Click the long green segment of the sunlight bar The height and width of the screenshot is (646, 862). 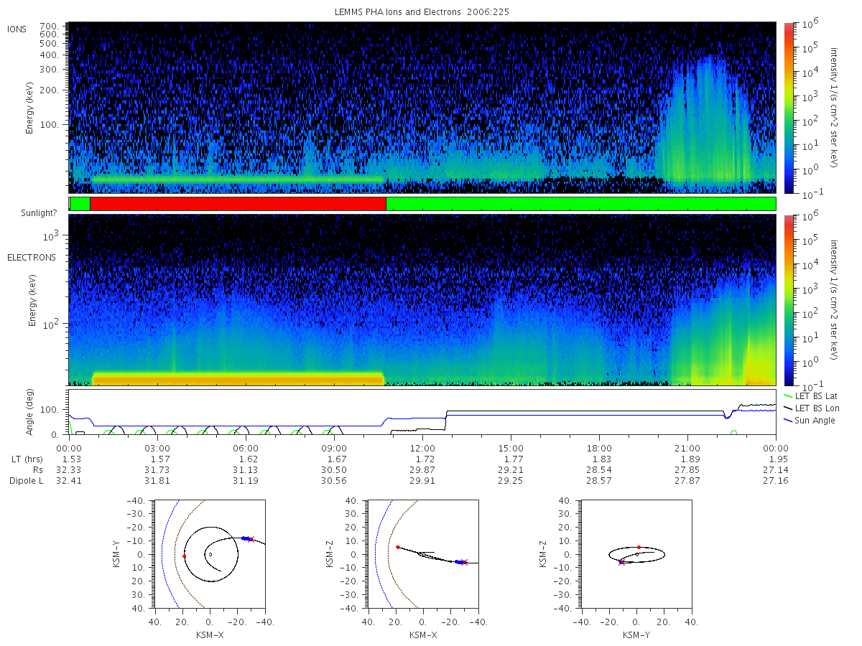pos(580,204)
